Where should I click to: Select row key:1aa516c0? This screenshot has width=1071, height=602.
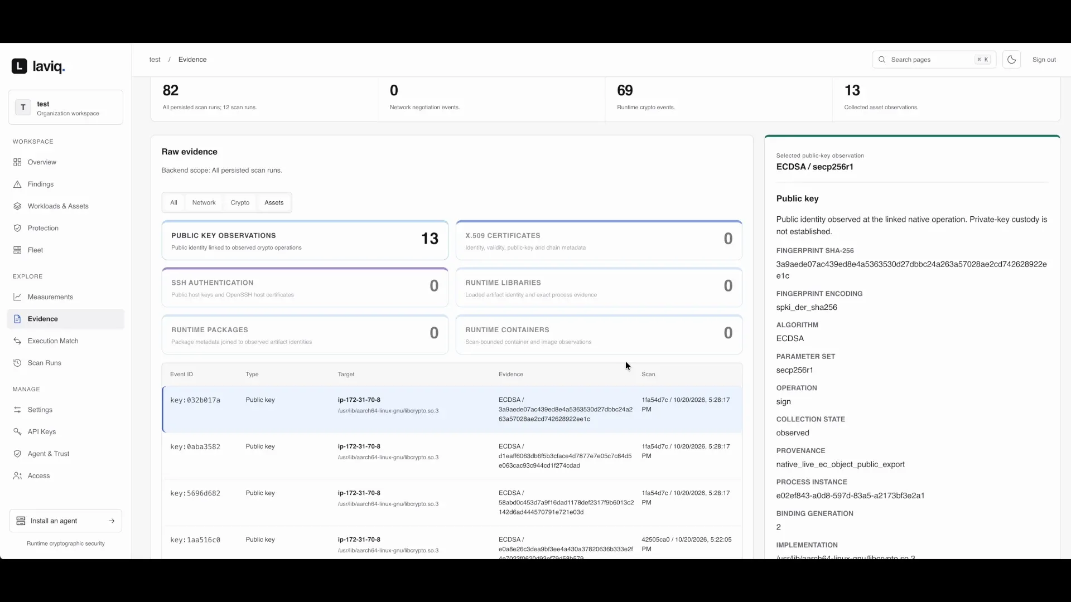tap(452, 543)
